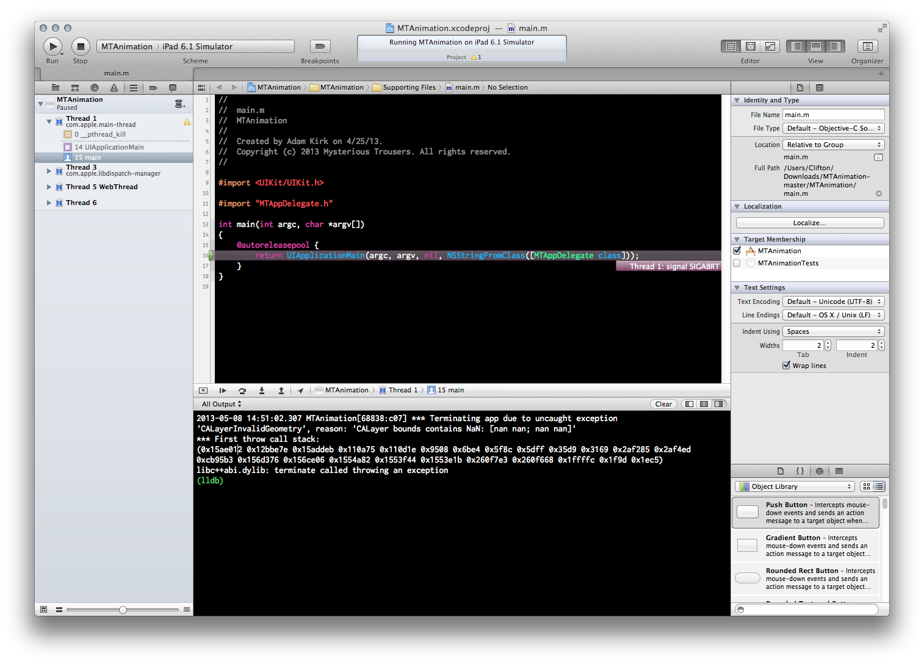Collapse Thread 1 stack frames
Viewport: 924px width, 664px height.
tap(49, 121)
